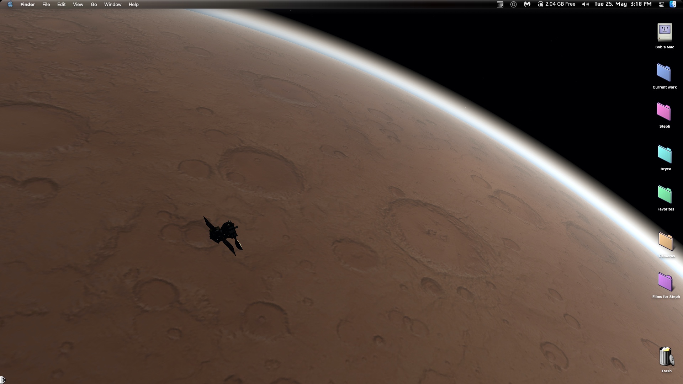
Task: Open the Malwarebytes menu bar icon
Action: [x=527, y=4]
